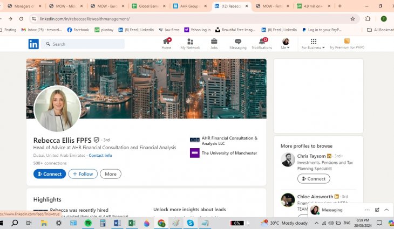Screen dimensions: 394x229
Task: Click Chris Taysom profile picture
Action: click(x=288, y=160)
